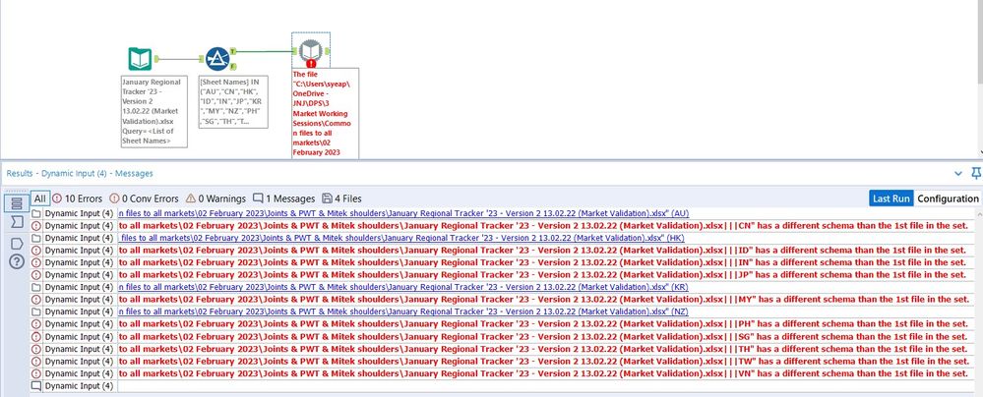Image resolution: width=983 pixels, height=397 pixels.
Task: Select the PH schema error message
Action: (x=543, y=323)
